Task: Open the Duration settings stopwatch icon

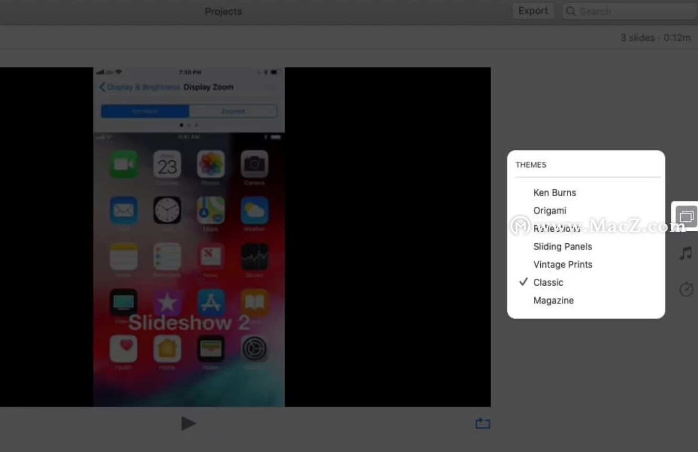Action: (x=686, y=289)
